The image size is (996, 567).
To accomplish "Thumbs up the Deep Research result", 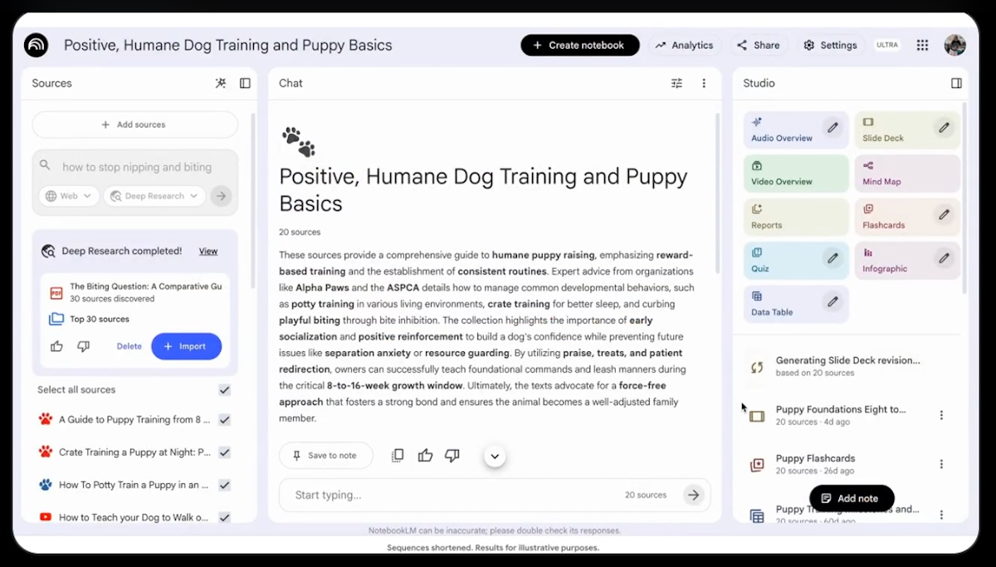I will [56, 346].
